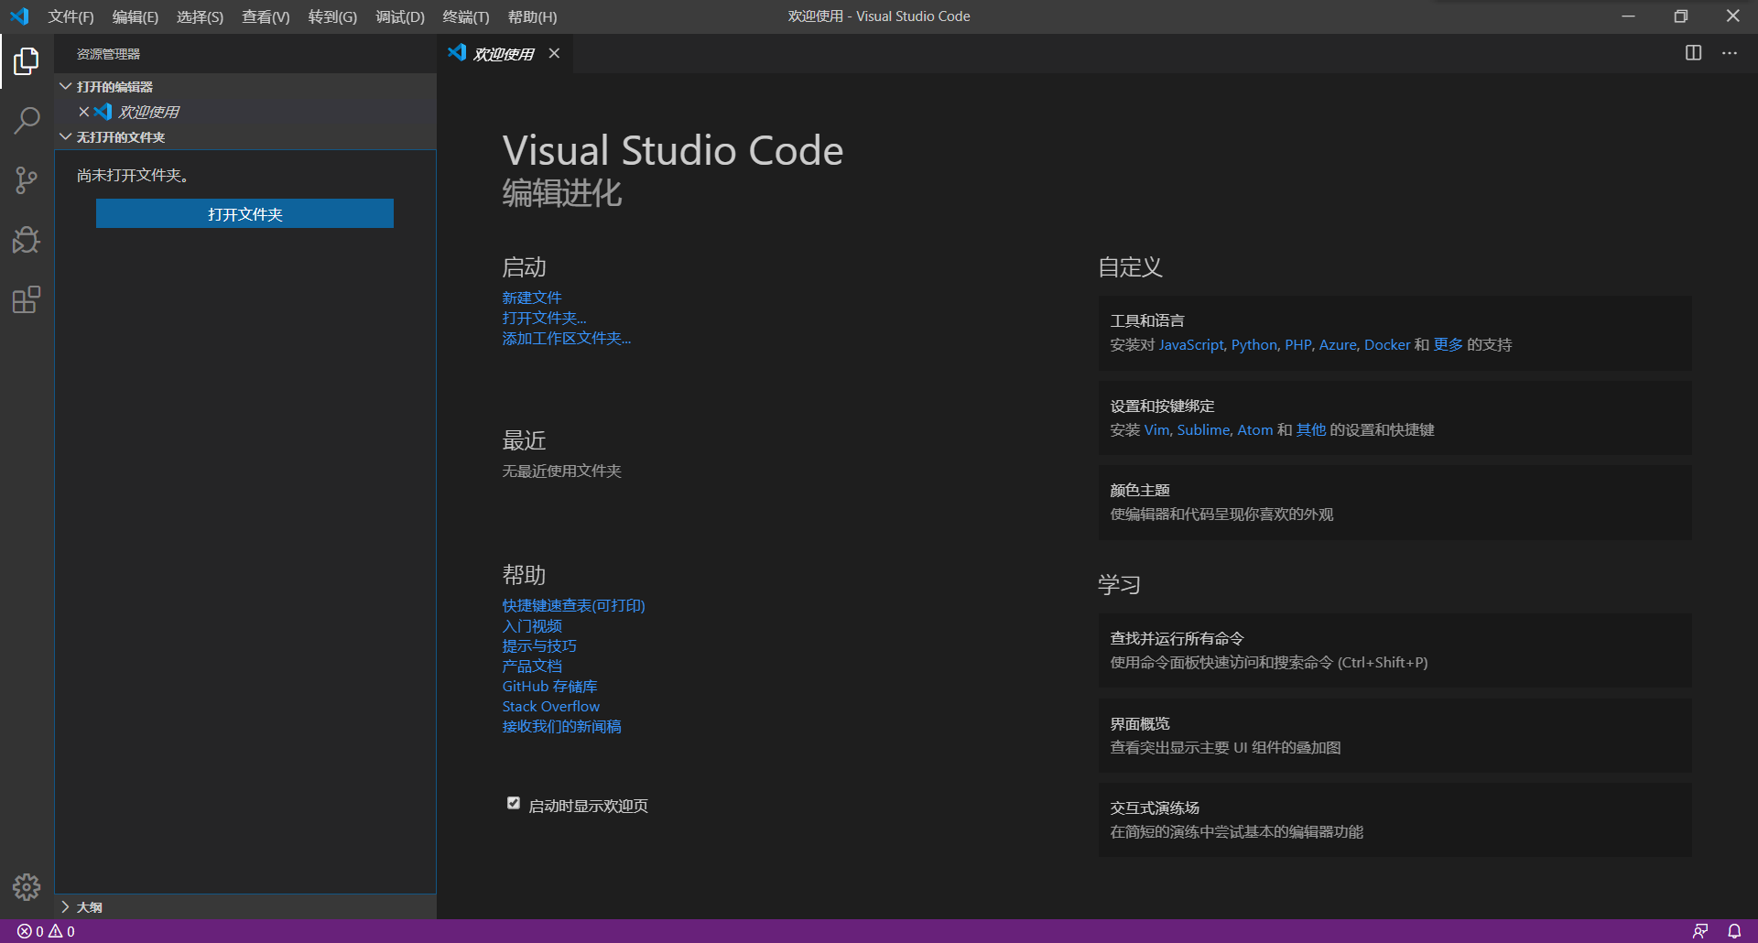The width and height of the screenshot is (1758, 943).
Task: Open the Run and Debug view
Action: coord(27,240)
